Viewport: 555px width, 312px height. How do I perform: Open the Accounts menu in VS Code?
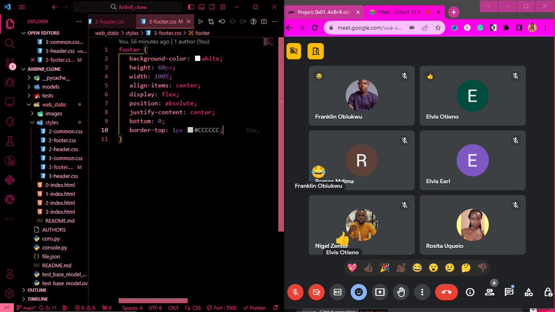pos(10,274)
